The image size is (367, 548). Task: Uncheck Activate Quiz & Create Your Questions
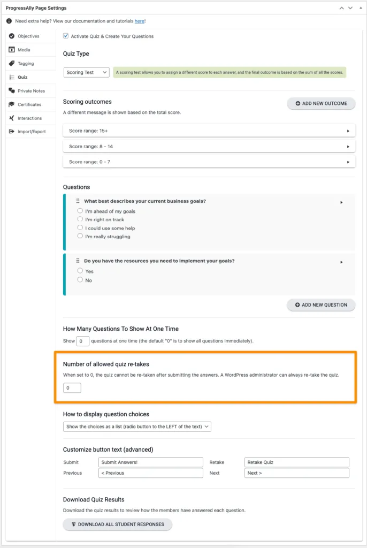pos(66,36)
